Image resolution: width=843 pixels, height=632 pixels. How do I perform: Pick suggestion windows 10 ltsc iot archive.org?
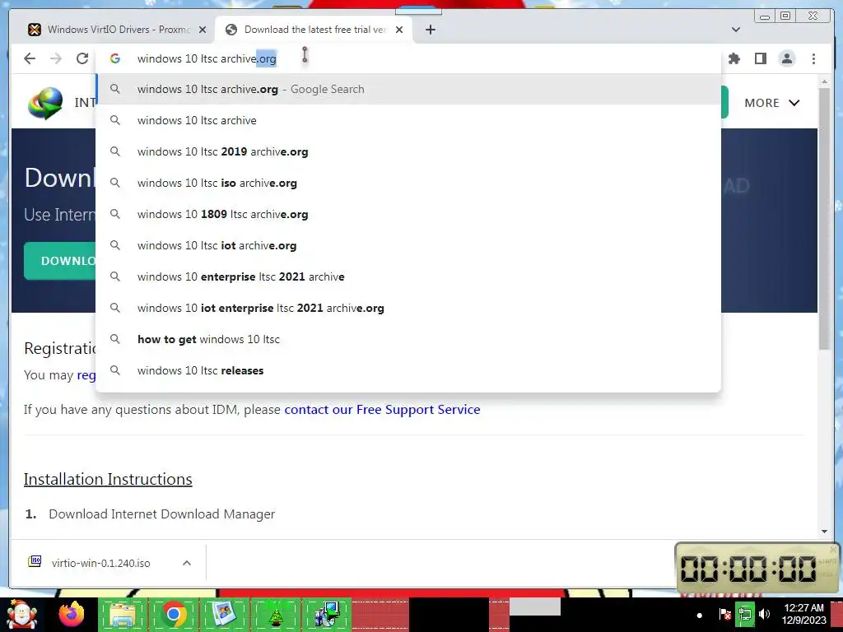[408, 245]
